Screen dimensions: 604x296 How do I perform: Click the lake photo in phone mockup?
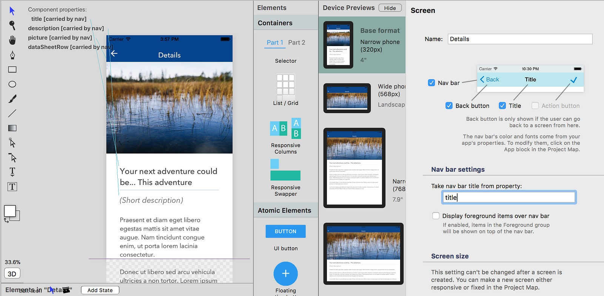coord(169,108)
